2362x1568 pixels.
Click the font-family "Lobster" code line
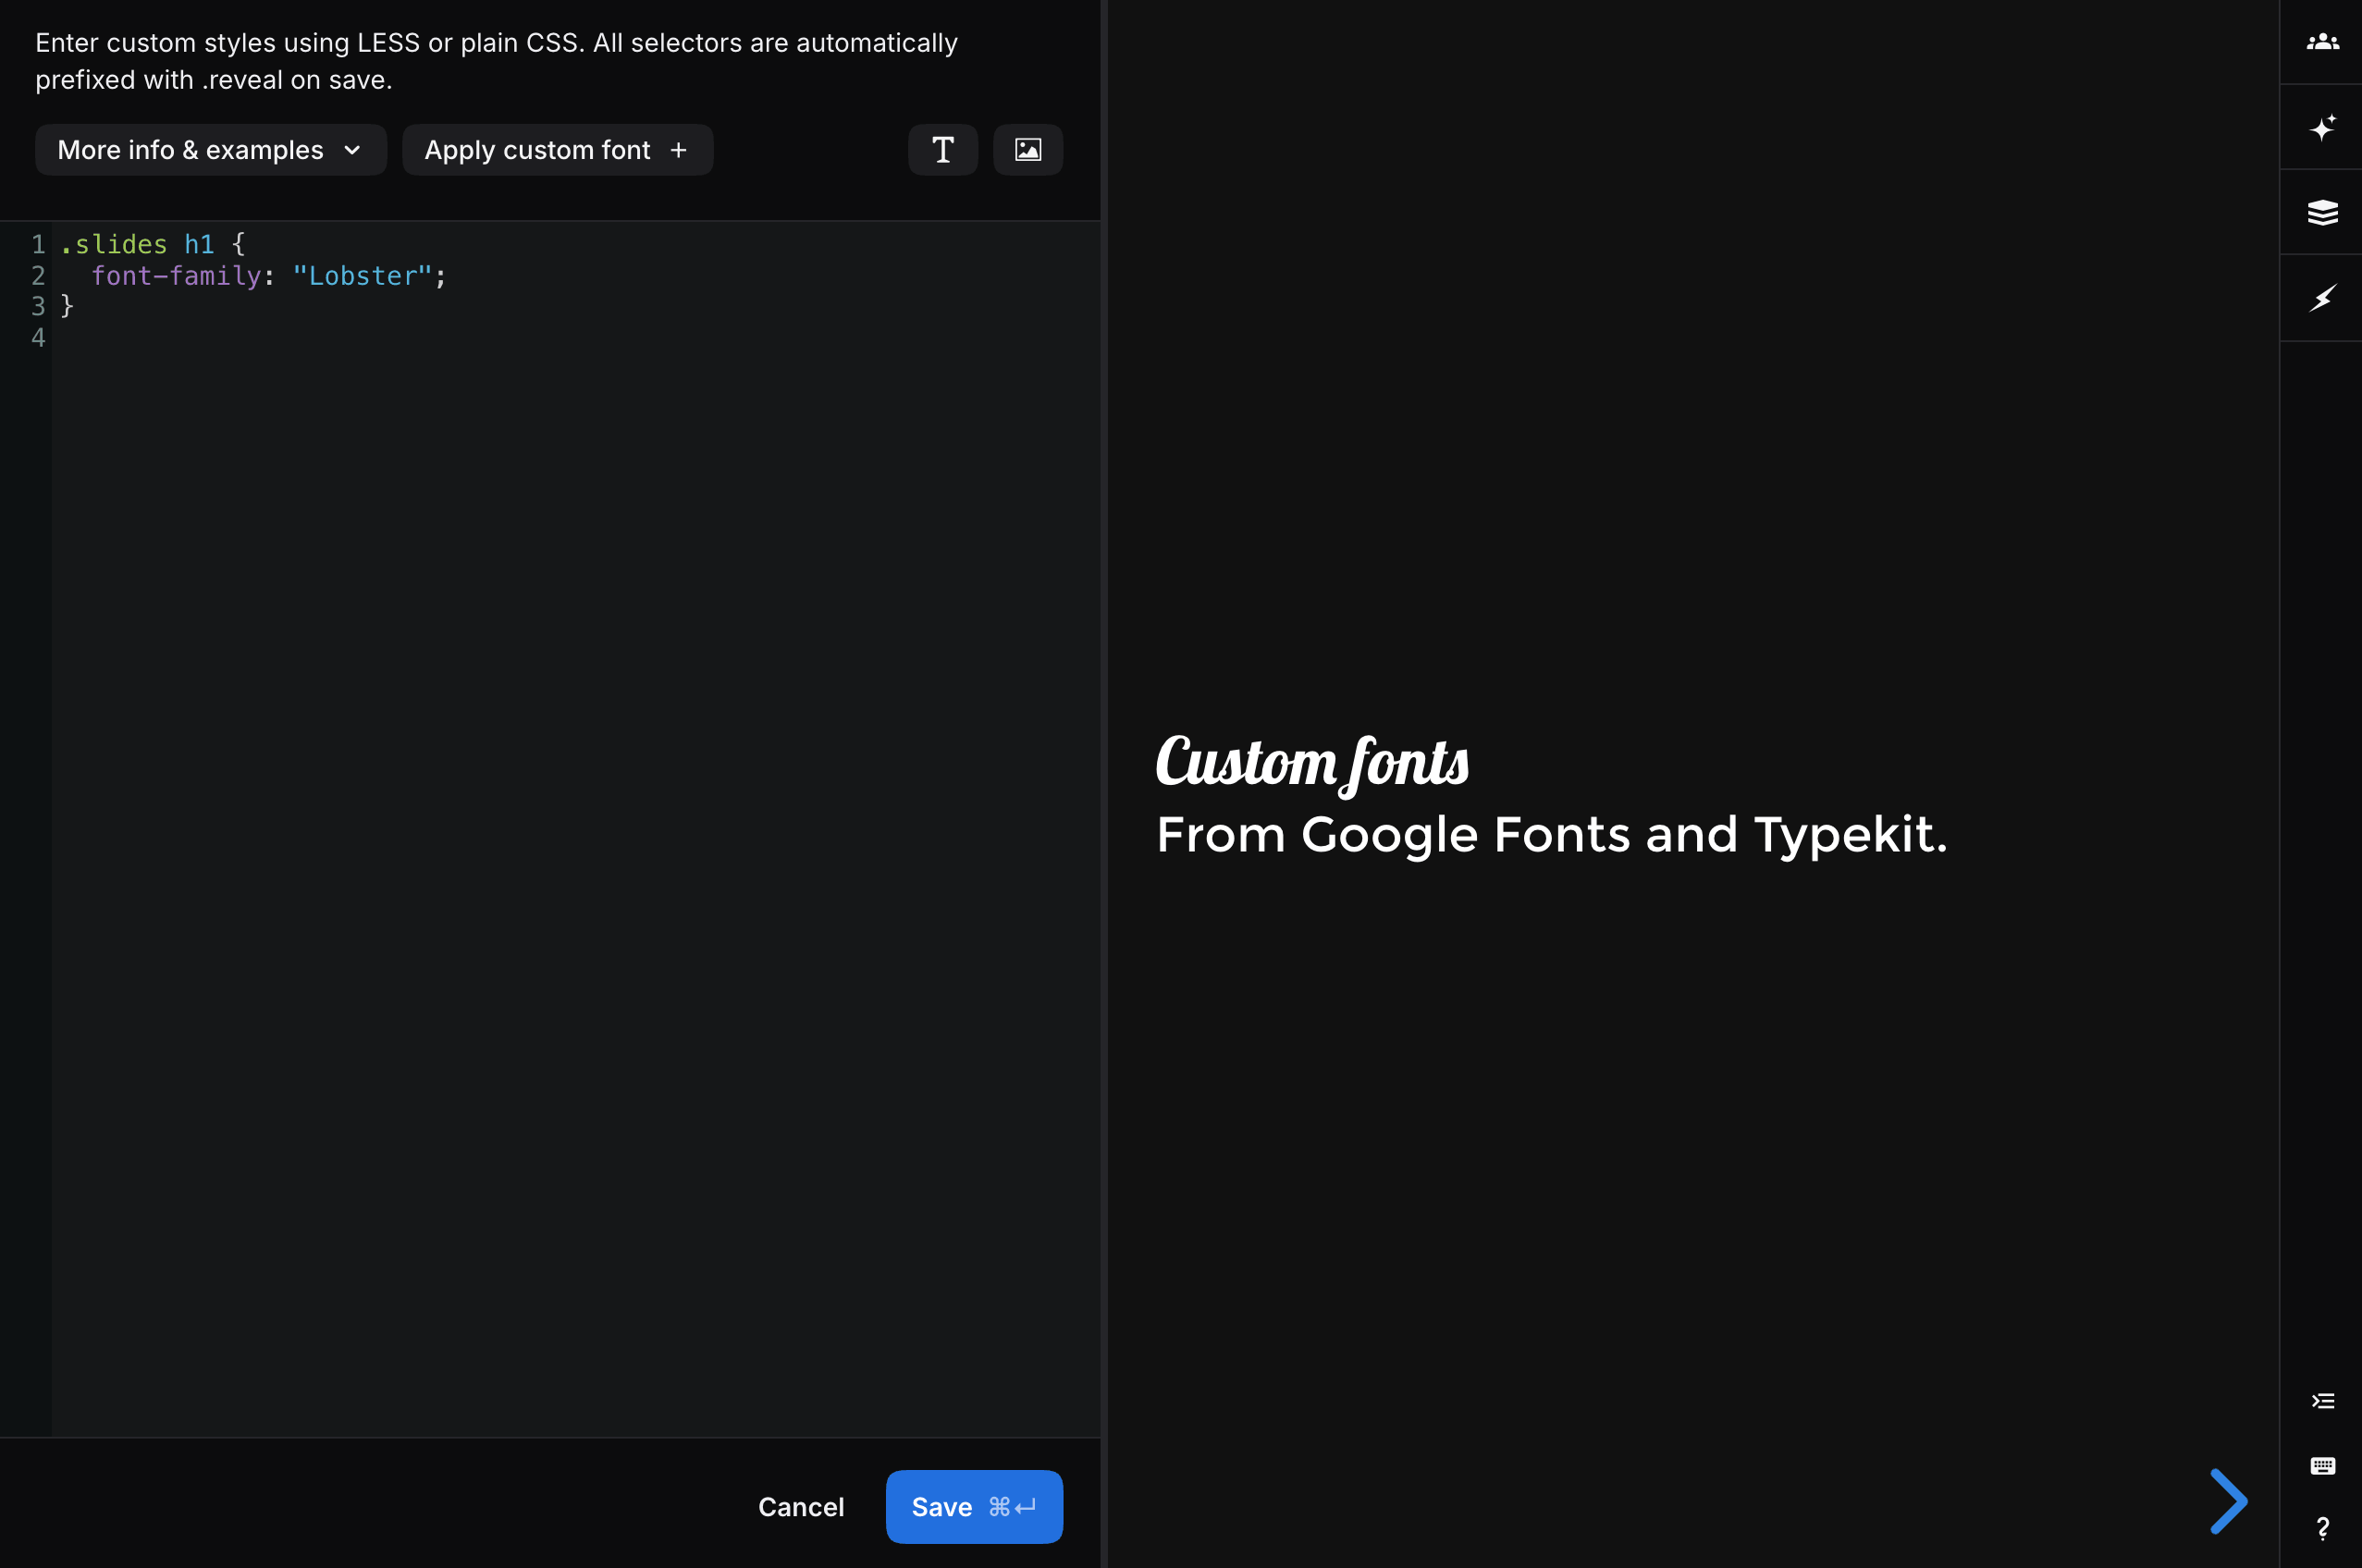pos(268,276)
